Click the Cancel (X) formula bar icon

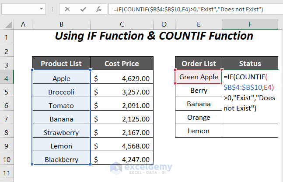[x=67, y=9]
